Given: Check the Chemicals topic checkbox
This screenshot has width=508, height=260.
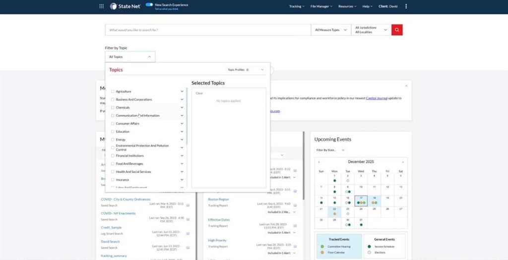Looking at the screenshot, I should [x=113, y=107].
